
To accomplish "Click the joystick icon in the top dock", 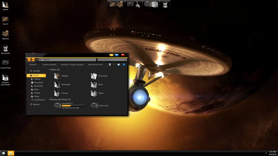I will [138, 4].
